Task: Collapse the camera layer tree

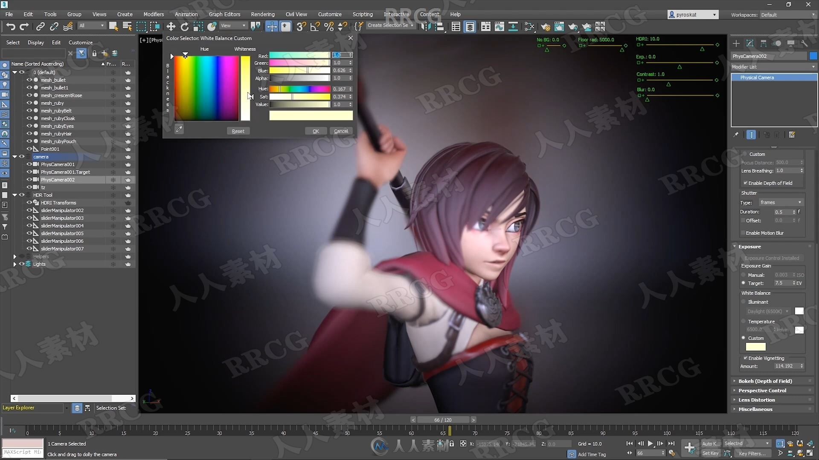Action: pyautogui.click(x=15, y=156)
